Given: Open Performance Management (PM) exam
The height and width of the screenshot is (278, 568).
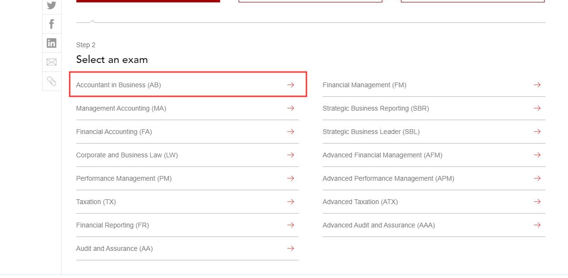Looking at the screenshot, I should [x=124, y=178].
